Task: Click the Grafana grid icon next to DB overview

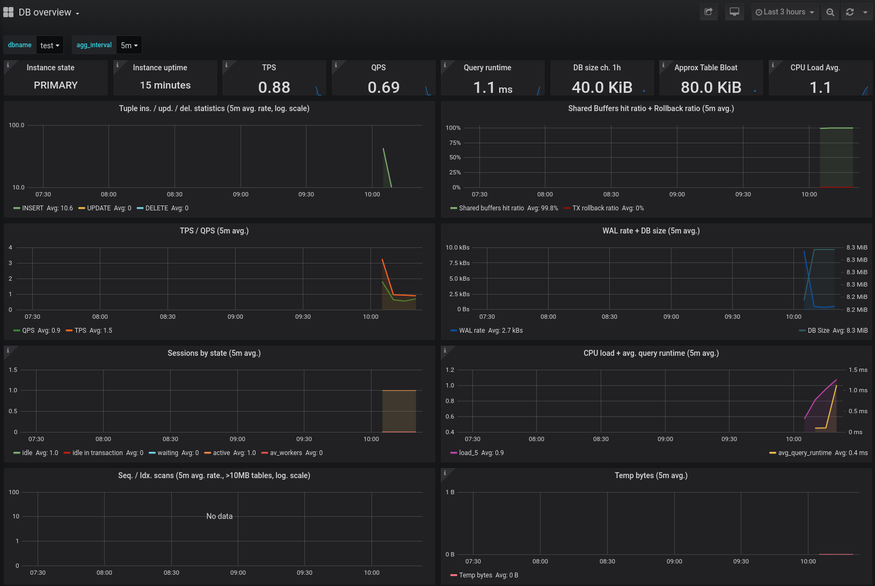Action: [x=8, y=12]
